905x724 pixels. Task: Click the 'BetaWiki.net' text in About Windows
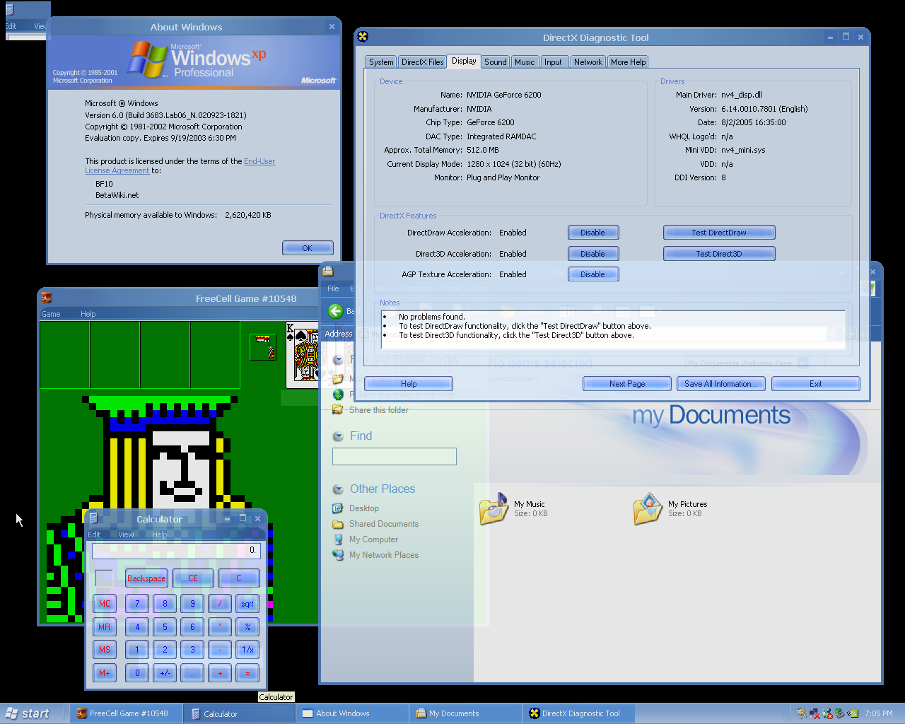click(117, 195)
